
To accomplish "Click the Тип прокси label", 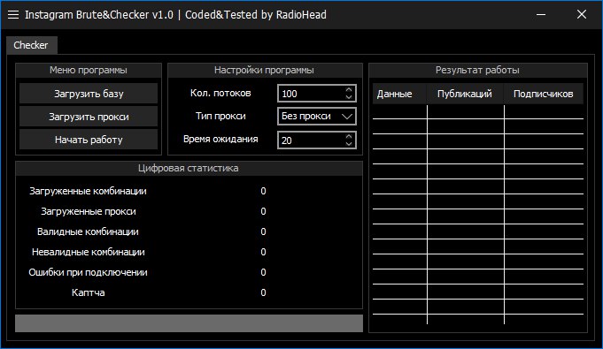I will pyautogui.click(x=220, y=116).
